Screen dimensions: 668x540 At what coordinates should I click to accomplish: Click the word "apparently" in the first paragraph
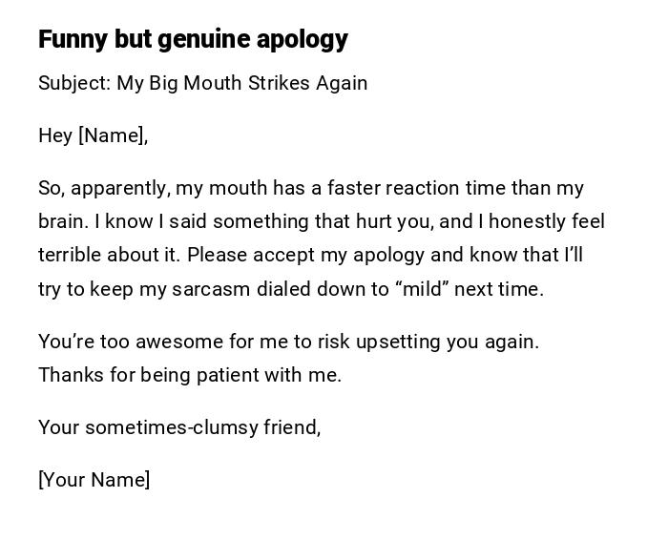pos(121,188)
